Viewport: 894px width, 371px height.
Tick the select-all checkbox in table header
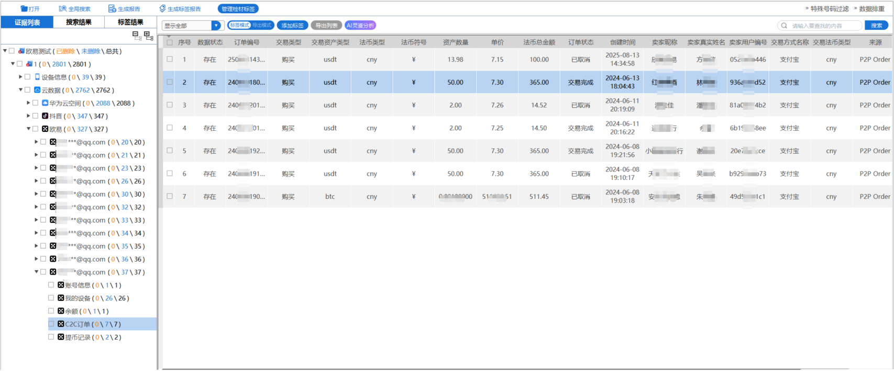coord(170,42)
